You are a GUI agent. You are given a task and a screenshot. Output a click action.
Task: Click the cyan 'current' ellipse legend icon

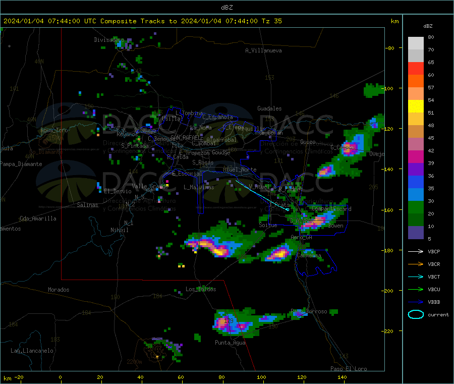point(416,314)
